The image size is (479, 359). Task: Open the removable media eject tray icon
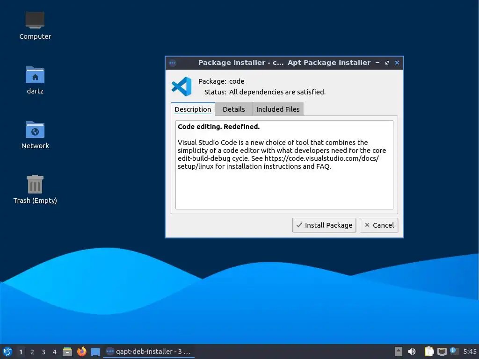point(398,352)
